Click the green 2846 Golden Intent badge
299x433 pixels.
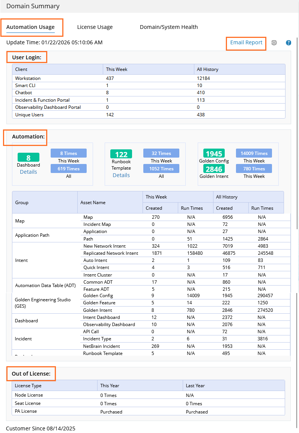pyautogui.click(x=214, y=169)
